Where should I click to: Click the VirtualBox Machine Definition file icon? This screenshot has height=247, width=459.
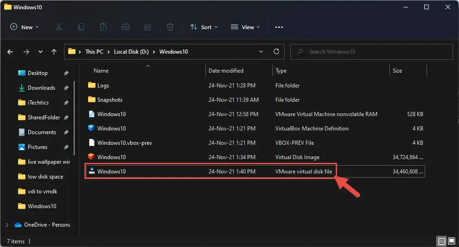click(x=91, y=128)
